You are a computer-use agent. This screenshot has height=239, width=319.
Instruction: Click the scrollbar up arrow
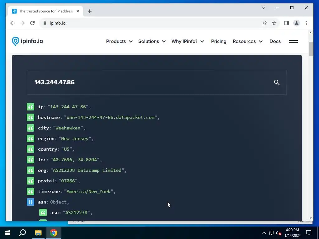click(311, 33)
